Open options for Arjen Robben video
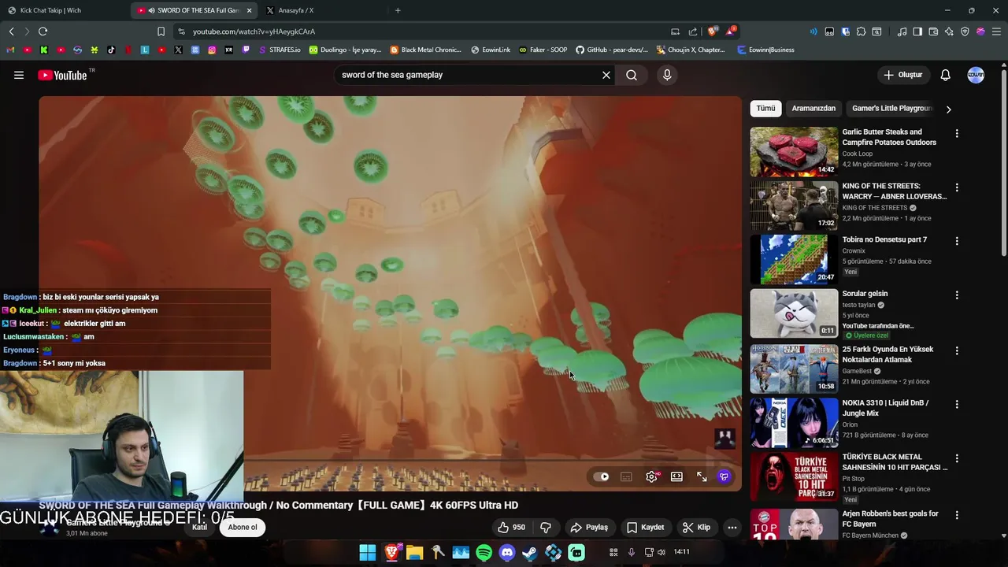1008x567 pixels. 957,515
